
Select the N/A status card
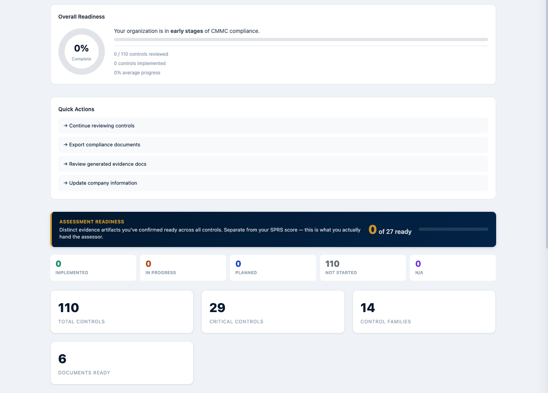tap(453, 268)
